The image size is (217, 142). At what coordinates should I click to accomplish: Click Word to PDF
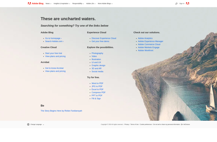tap(97, 83)
